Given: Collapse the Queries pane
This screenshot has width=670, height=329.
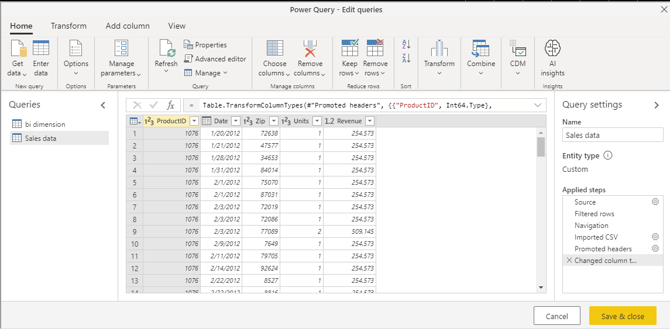Looking at the screenshot, I should (103, 105).
